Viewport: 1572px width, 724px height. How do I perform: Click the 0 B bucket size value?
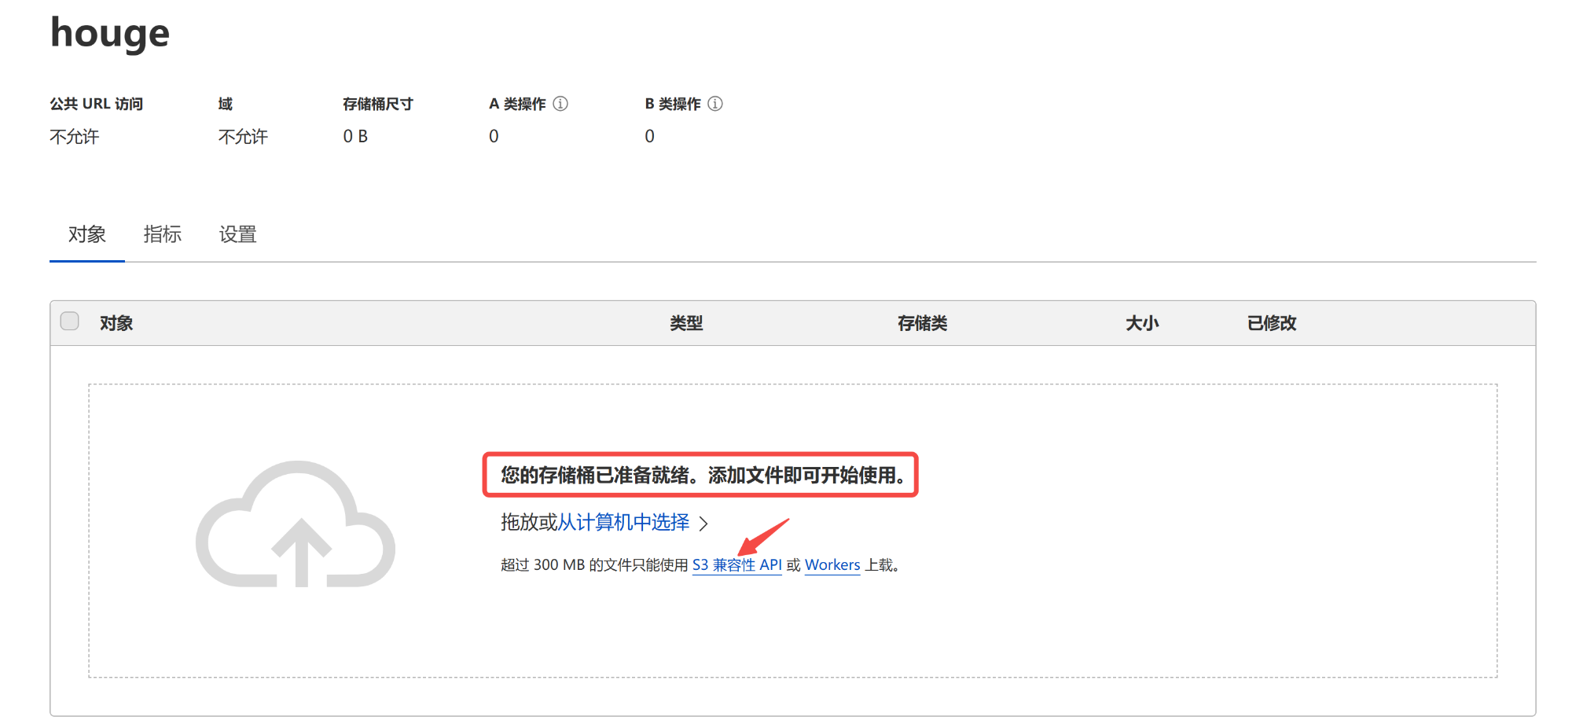[355, 136]
